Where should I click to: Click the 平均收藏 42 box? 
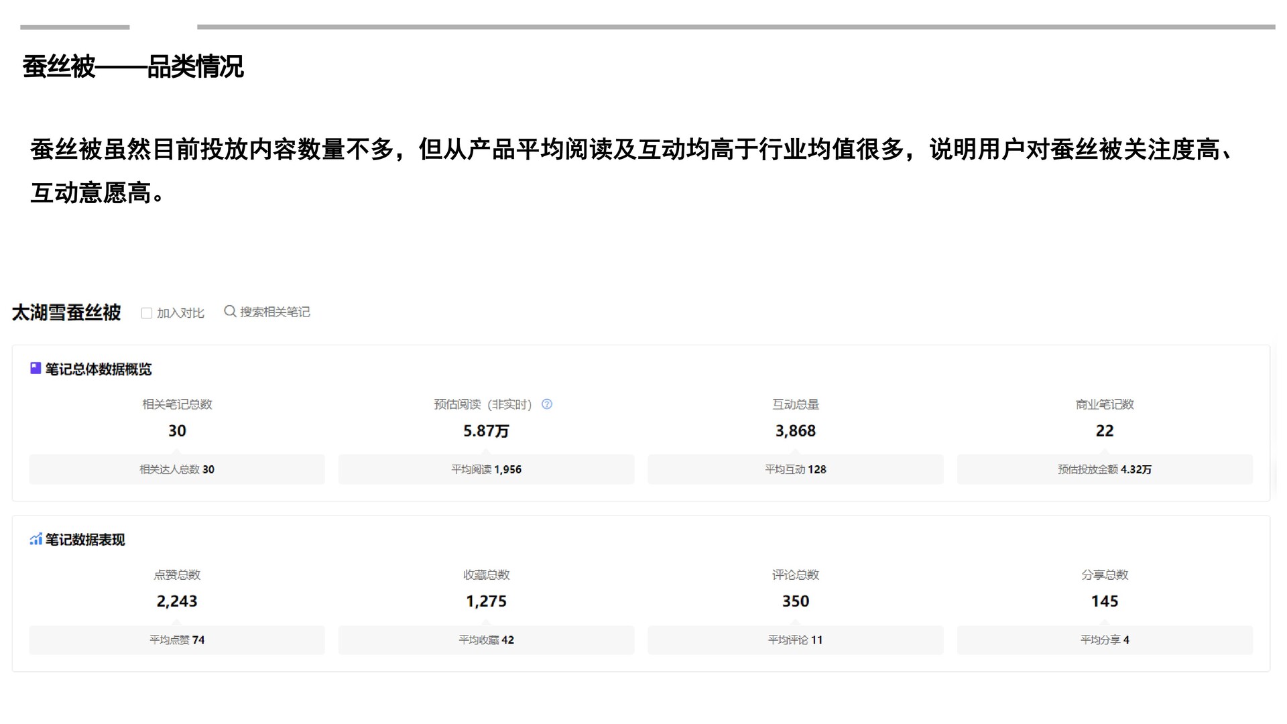pyautogui.click(x=486, y=640)
